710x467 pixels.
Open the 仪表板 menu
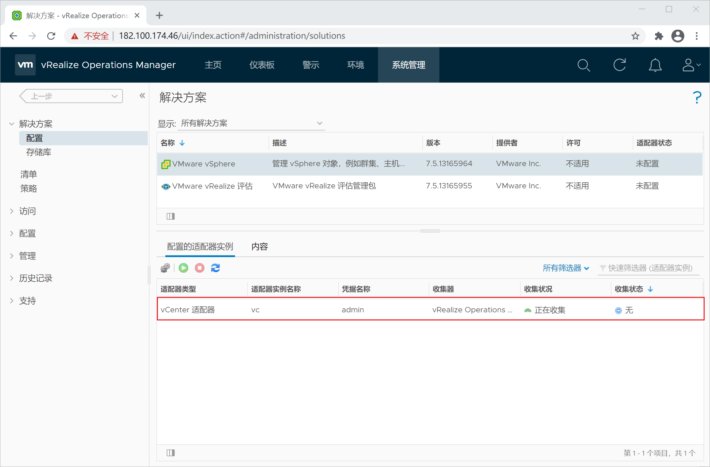tap(262, 65)
